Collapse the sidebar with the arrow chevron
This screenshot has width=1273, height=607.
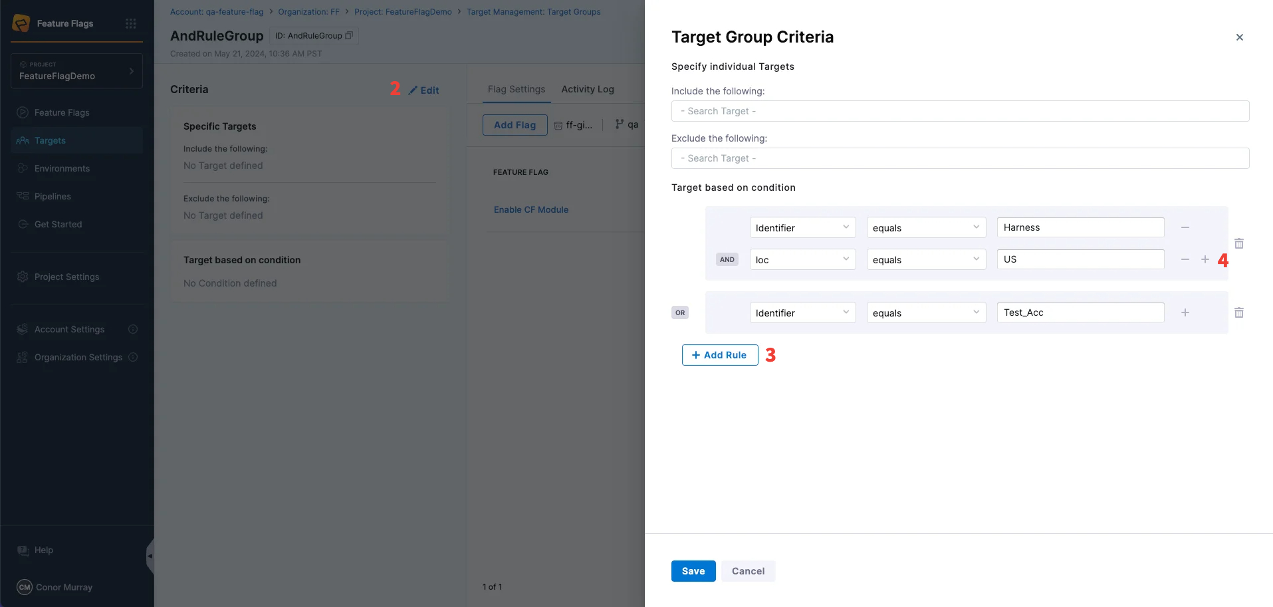point(152,556)
